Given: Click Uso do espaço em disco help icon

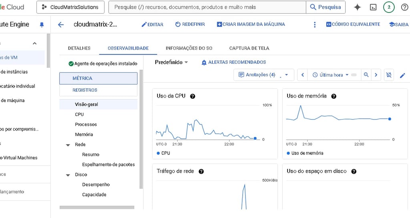Looking at the screenshot, I should pos(354,172).
